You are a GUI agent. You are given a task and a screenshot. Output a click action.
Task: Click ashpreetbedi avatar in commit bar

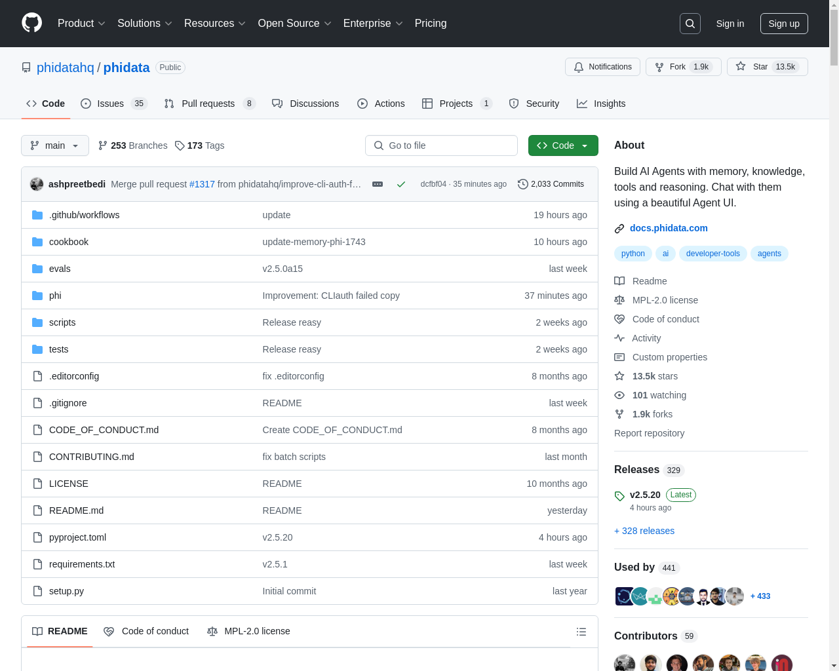[37, 184]
